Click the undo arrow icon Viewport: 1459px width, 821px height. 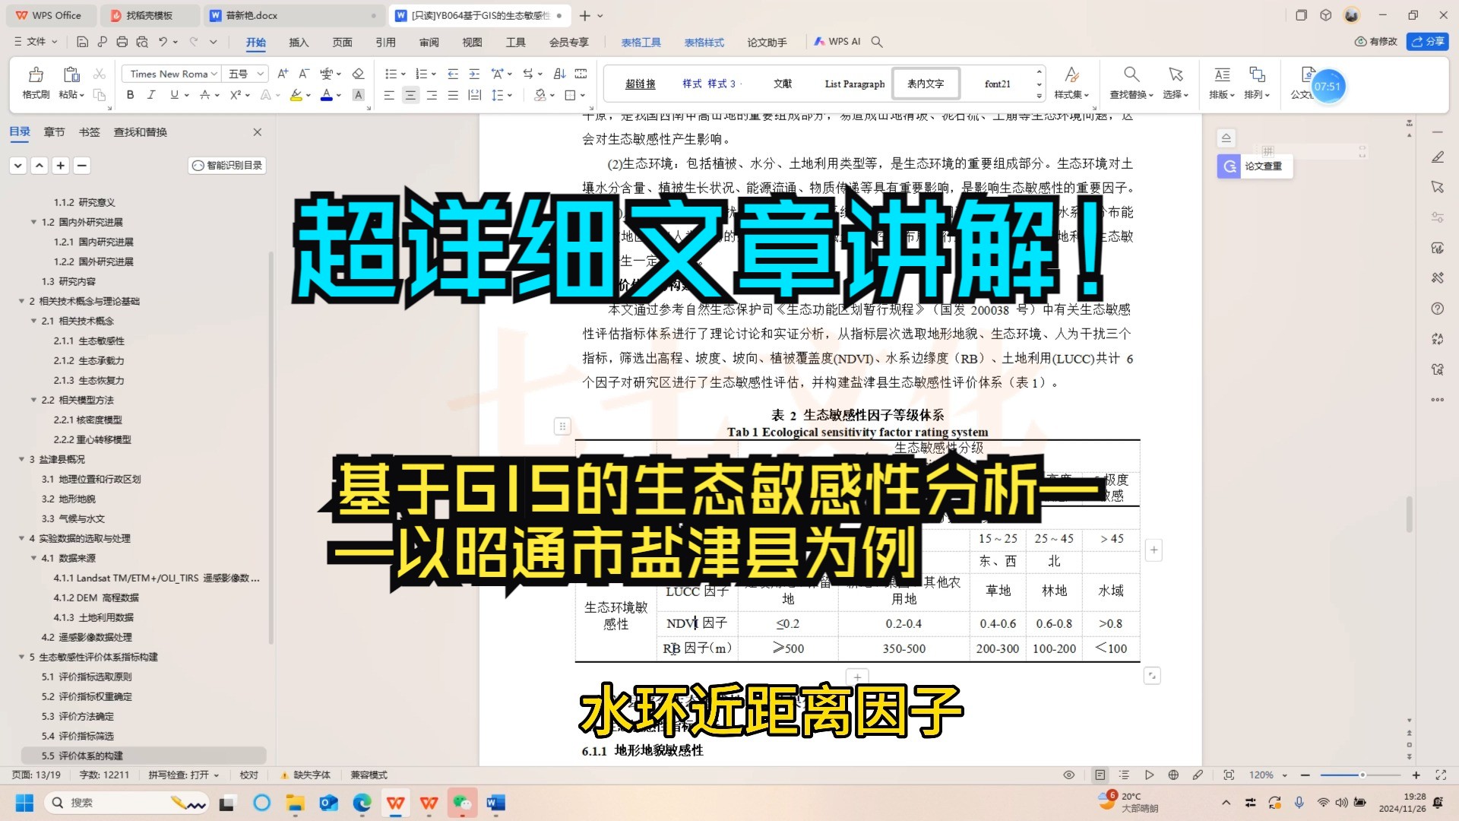pyautogui.click(x=163, y=42)
